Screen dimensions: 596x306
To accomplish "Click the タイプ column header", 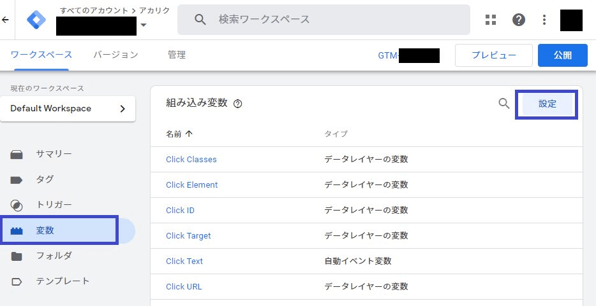I will tap(336, 134).
